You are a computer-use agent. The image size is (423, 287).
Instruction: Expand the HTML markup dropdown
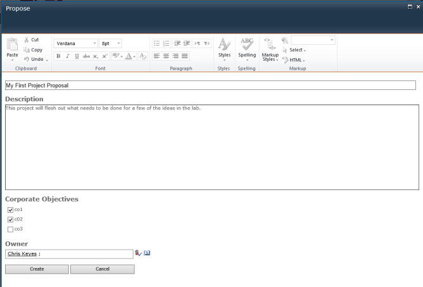[x=296, y=60]
